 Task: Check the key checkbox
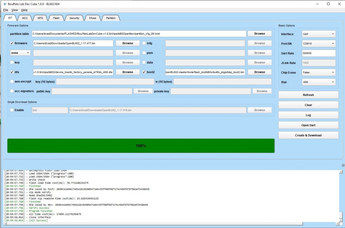pos(12,62)
